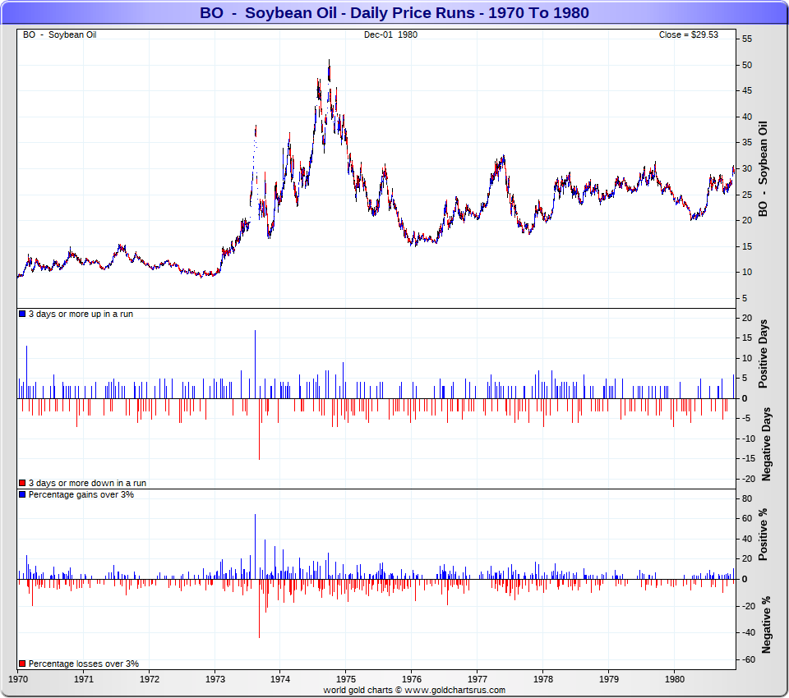Screen dimensions: 789x698
Task: Click the -15 tick on the run-days axis
Action: (748, 459)
